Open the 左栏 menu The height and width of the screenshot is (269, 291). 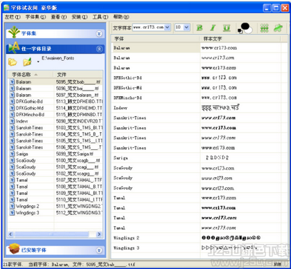12,17
